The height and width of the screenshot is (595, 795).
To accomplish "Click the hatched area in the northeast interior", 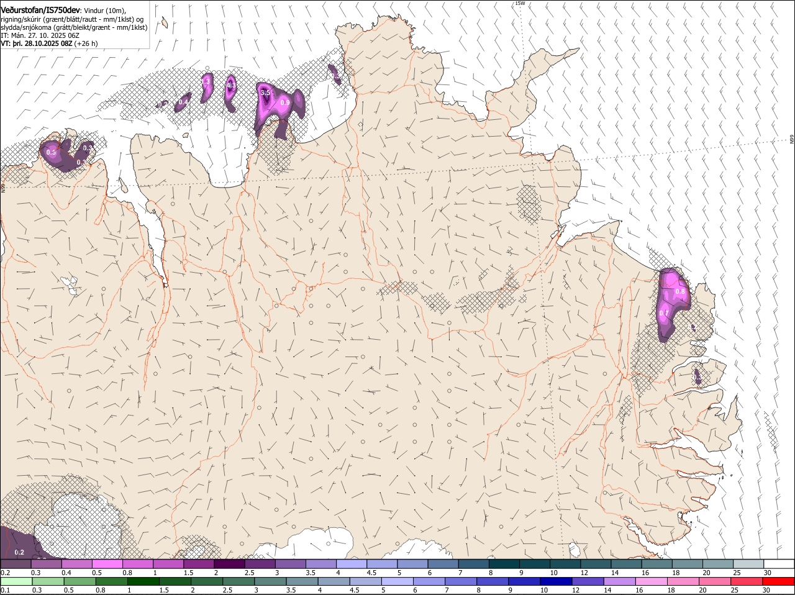I will [529, 205].
